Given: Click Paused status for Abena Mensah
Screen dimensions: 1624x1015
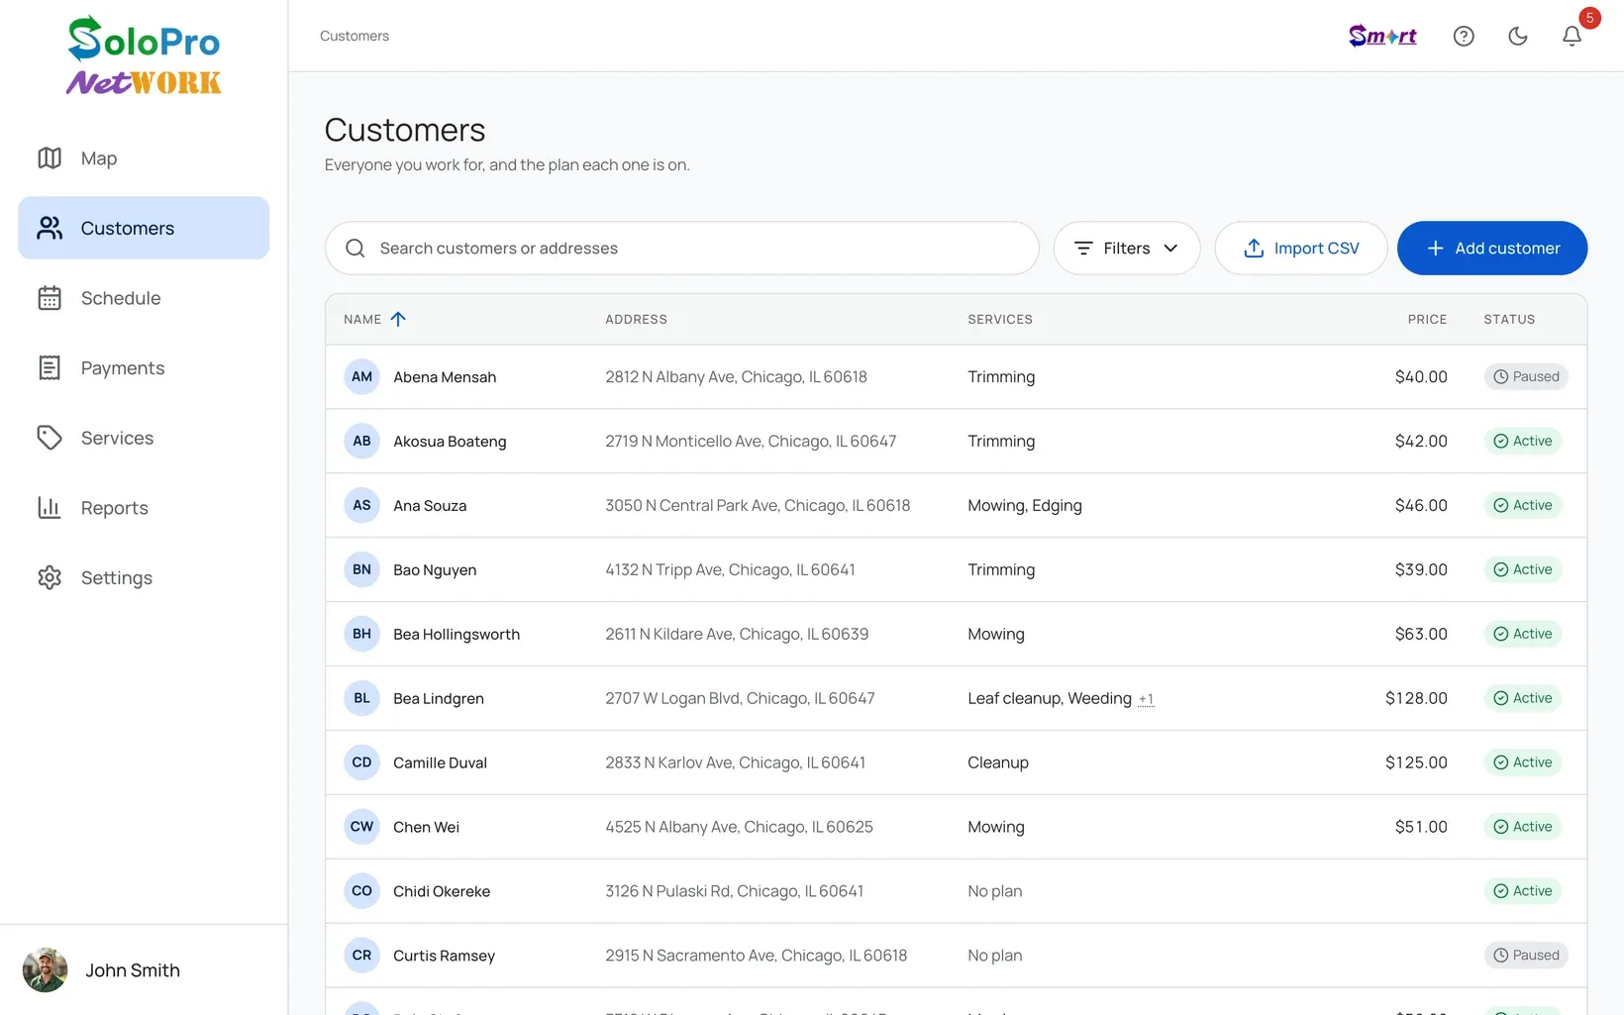Looking at the screenshot, I should tap(1526, 376).
